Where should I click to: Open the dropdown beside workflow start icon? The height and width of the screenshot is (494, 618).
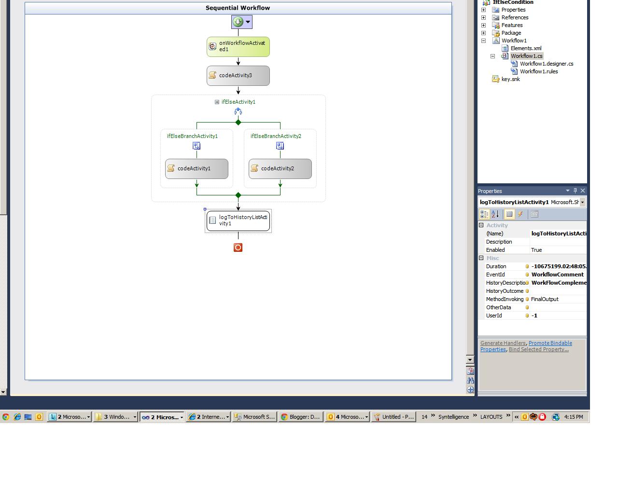[x=248, y=22]
